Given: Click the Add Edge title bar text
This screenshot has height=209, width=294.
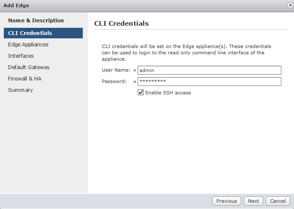Looking at the screenshot, I should click(16, 5).
